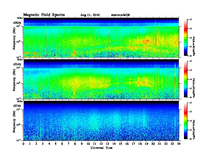Click hour tick label '24' on the time axis
The height and width of the screenshot is (165, 213).
point(179,144)
